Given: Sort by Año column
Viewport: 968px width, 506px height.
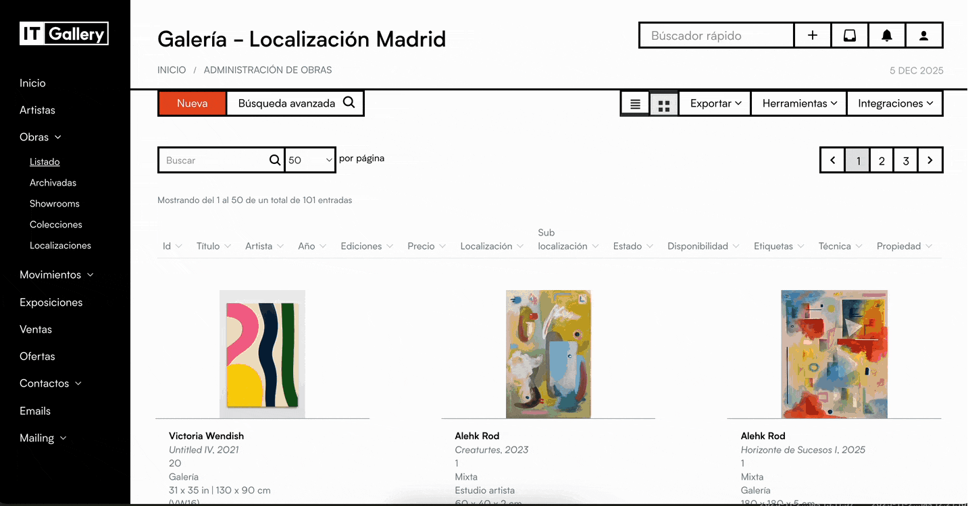Looking at the screenshot, I should 312,246.
